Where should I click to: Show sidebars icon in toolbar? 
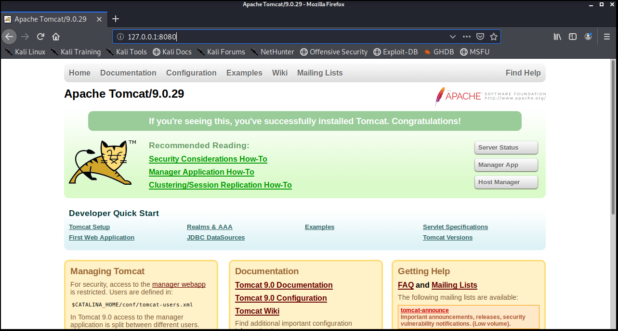coord(573,37)
